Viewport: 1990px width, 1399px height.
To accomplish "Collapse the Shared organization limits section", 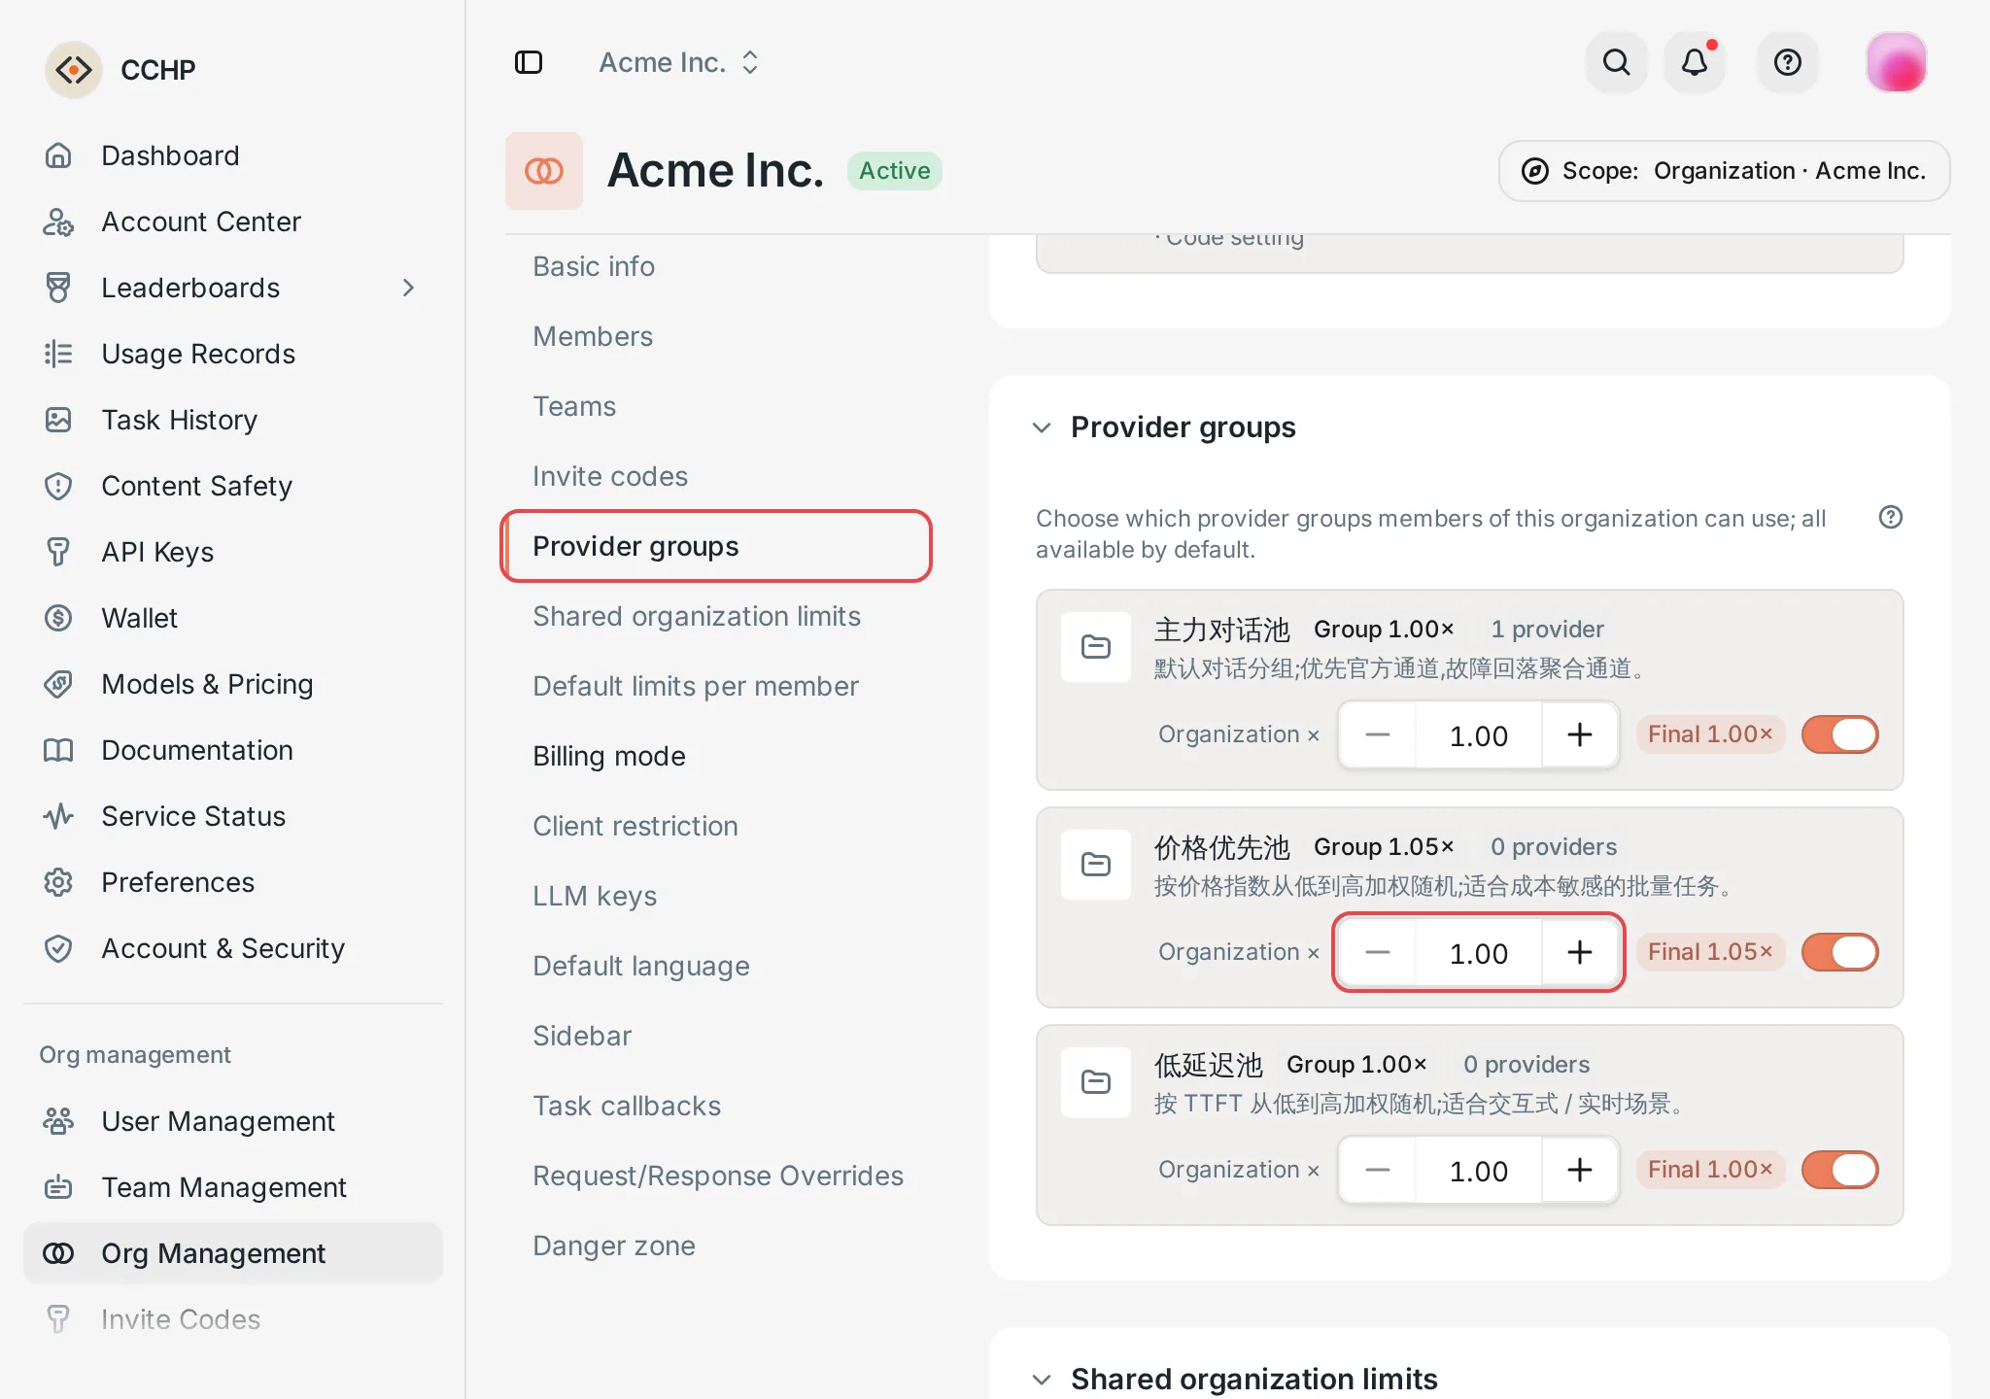I will click(x=1042, y=1380).
